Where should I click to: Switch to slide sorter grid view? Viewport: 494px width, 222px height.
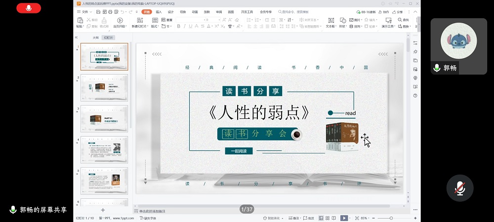[328, 218]
